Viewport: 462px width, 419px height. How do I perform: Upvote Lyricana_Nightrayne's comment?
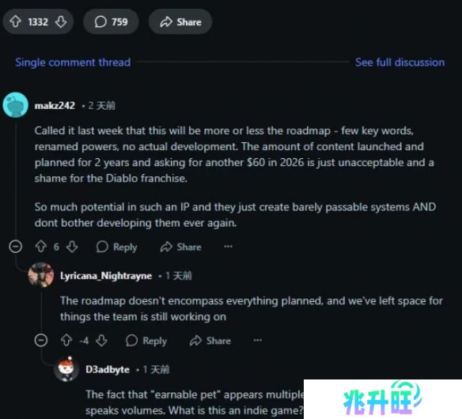pyautogui.click(x=66, y=341)
